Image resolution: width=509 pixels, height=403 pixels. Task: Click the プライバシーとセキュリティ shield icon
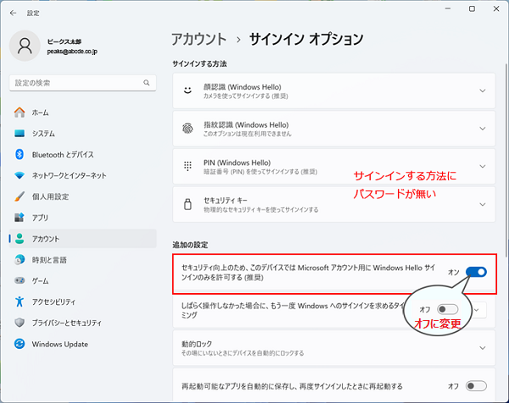(20, 323)
